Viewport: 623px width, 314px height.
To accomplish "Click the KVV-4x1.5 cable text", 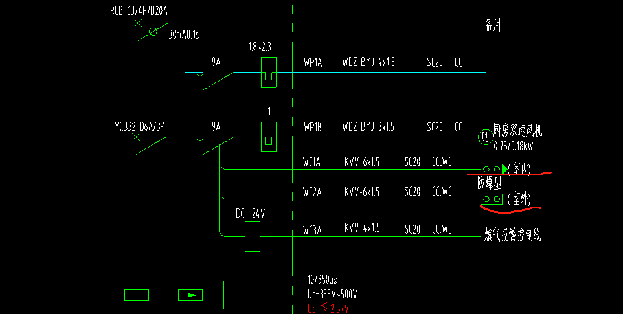I will pyautogui.click(x=363, y=227).
